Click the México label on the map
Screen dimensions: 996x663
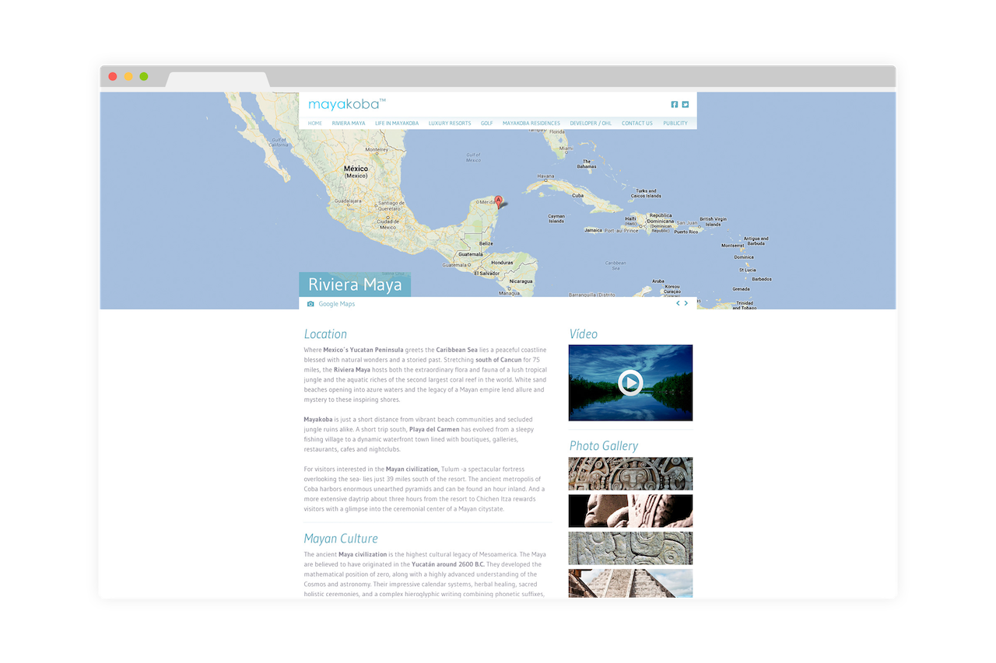[x=356, y=169]
